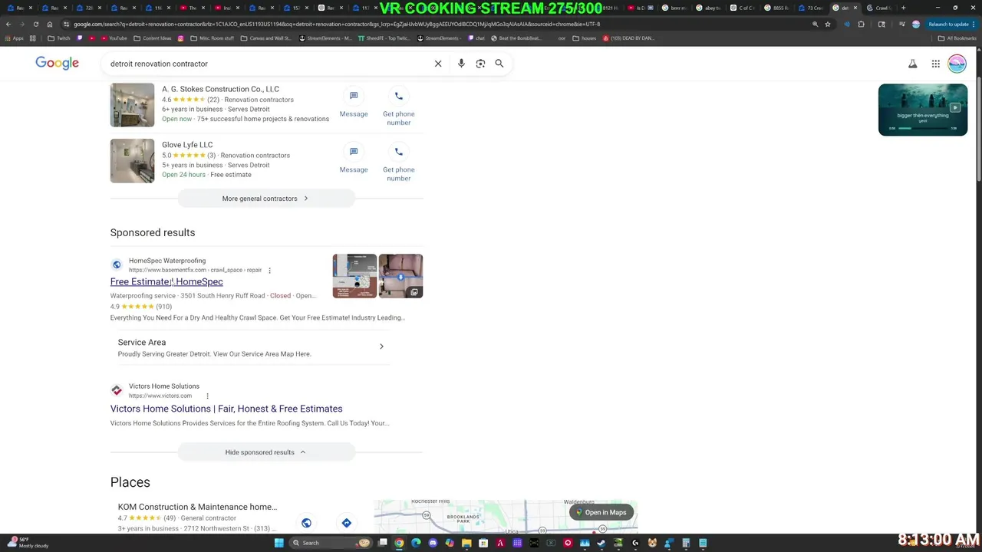Click Relaunch to update button
This screenshot has height=552, width=982.
coord(951,24)
